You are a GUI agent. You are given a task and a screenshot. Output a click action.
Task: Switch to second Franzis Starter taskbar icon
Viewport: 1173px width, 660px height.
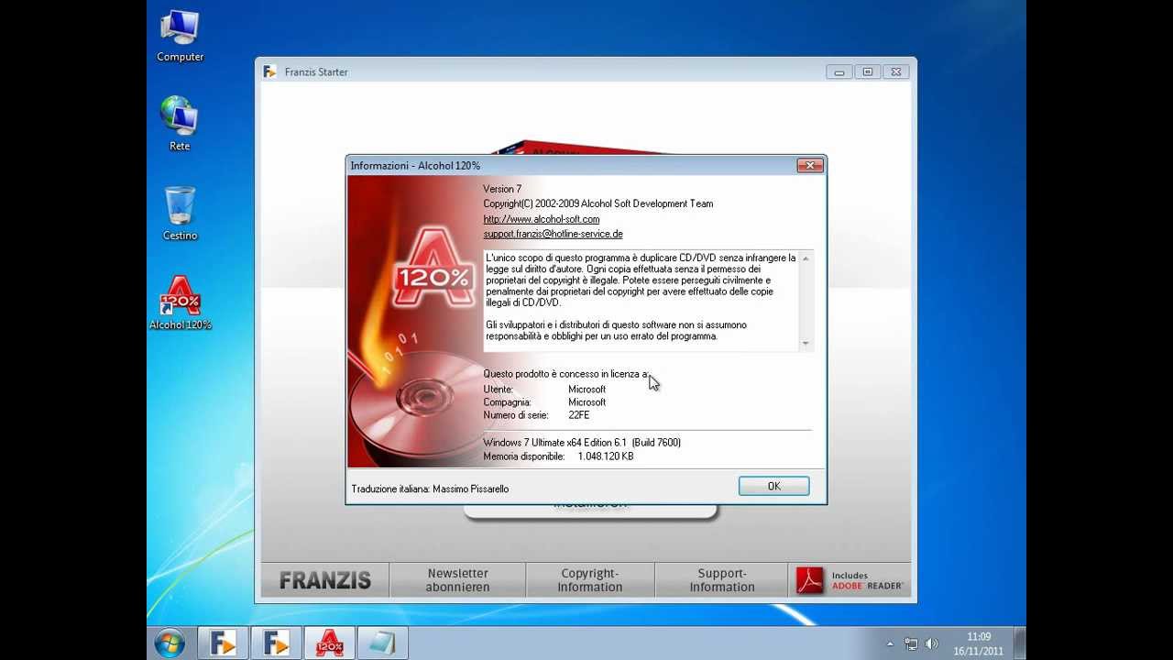tap(277, 643)
